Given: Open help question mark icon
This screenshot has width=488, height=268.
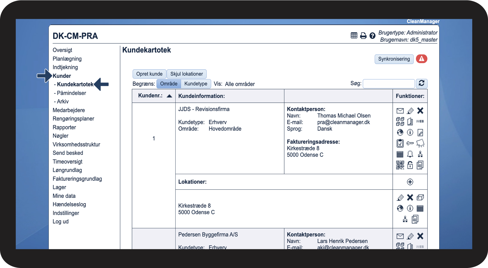Looking at the screenshot, I should pos(373,36).
